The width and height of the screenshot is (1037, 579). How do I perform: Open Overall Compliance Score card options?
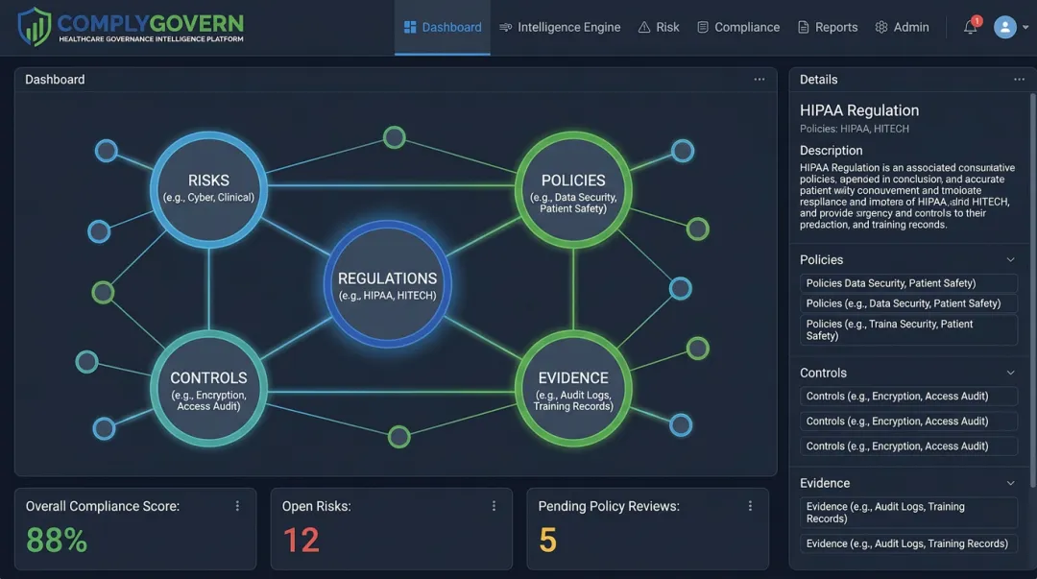[x=237, y=506]
